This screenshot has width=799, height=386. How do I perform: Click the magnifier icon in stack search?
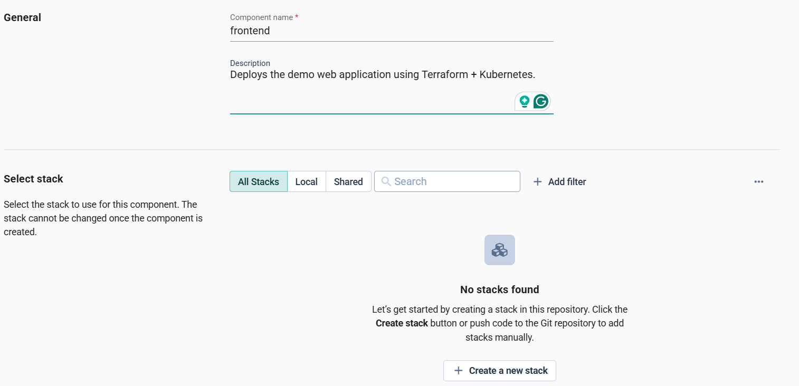click(386, 181)
